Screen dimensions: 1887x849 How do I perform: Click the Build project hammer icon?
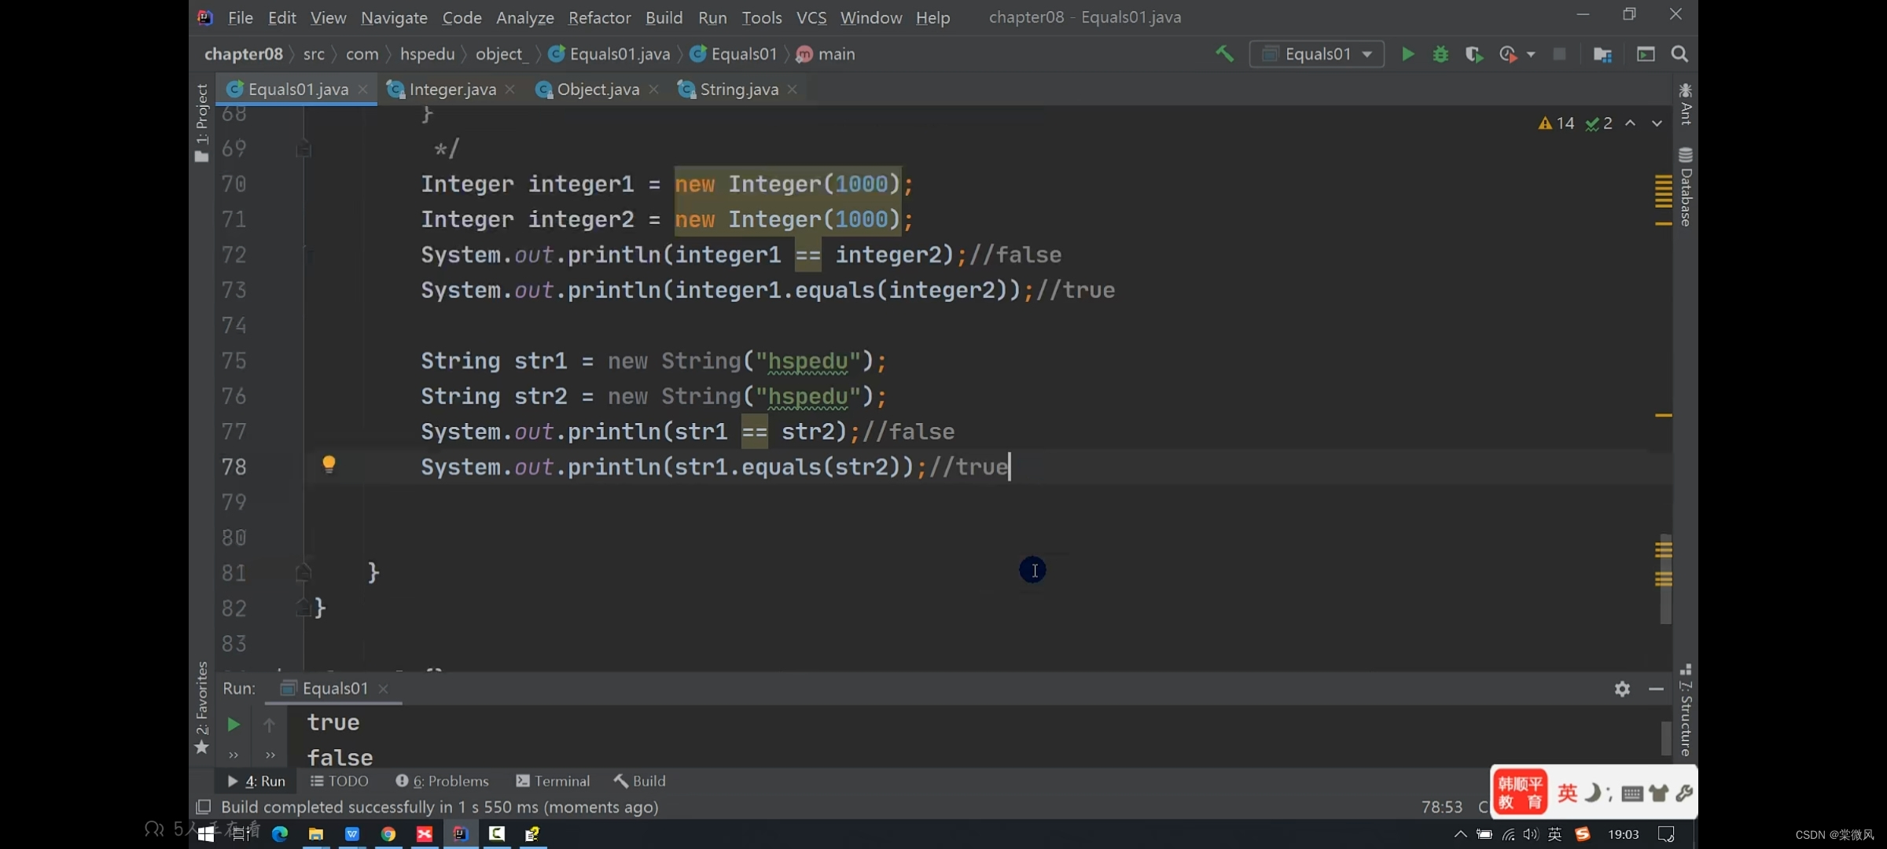pyautogui.click(x=1224, y=54)
